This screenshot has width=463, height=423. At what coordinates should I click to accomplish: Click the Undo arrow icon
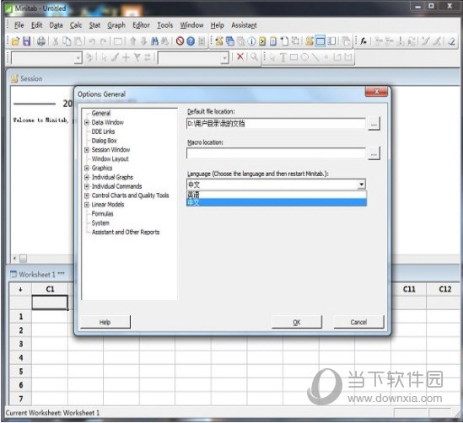[92, 41]
